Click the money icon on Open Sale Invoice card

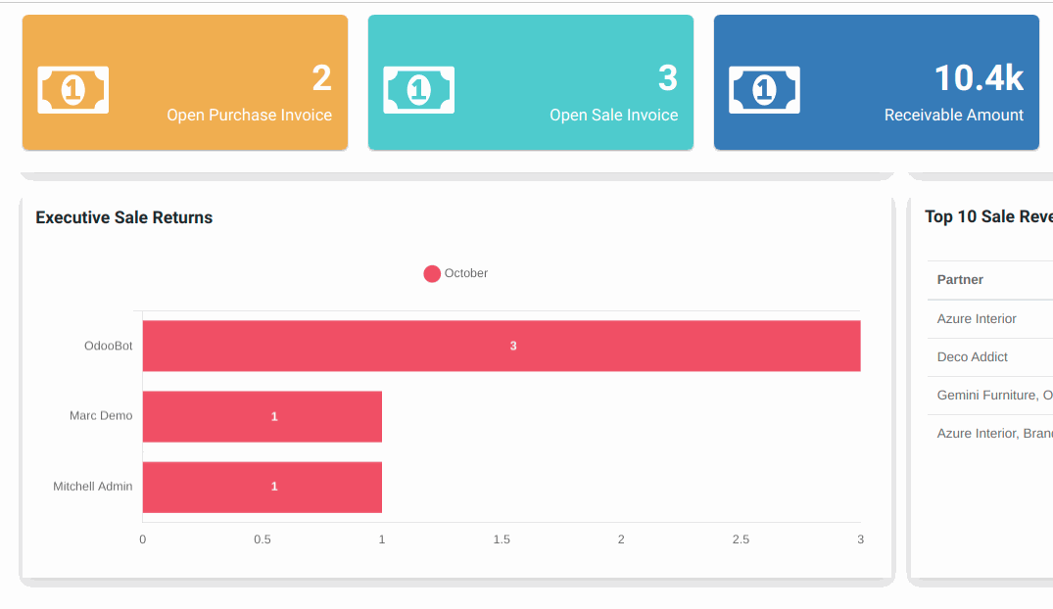(x=418, y=90)
